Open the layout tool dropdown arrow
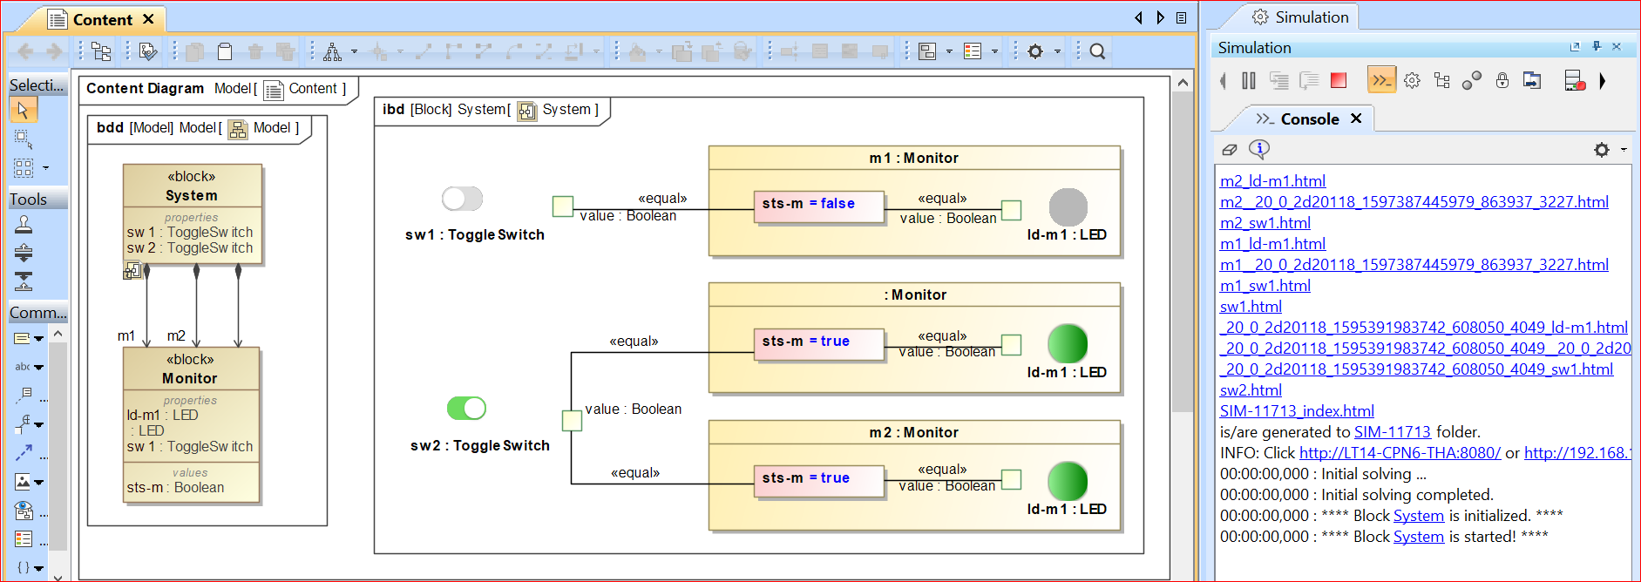The width and height of the screenshot is (1641, 582). (354, 52)
